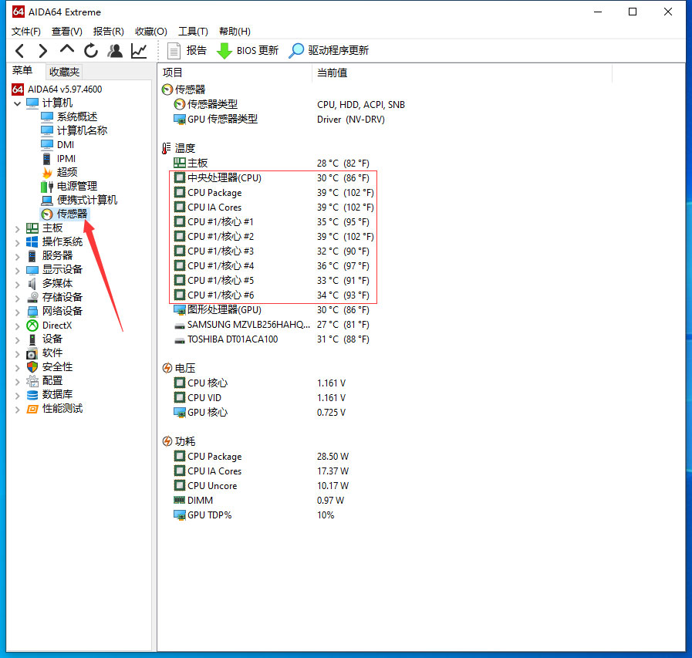
Task: Click the 驱动程序更新 magnifier icon
Action: (x=296, y=50)
